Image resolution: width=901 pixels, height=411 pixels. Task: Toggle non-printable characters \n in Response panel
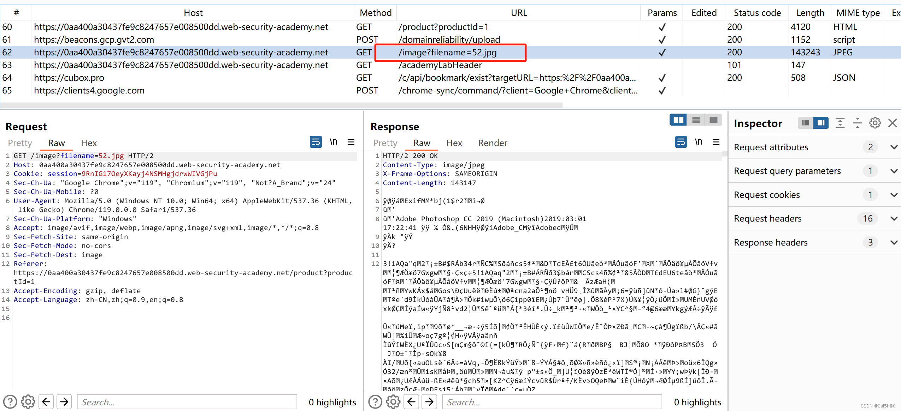[699, 142]
